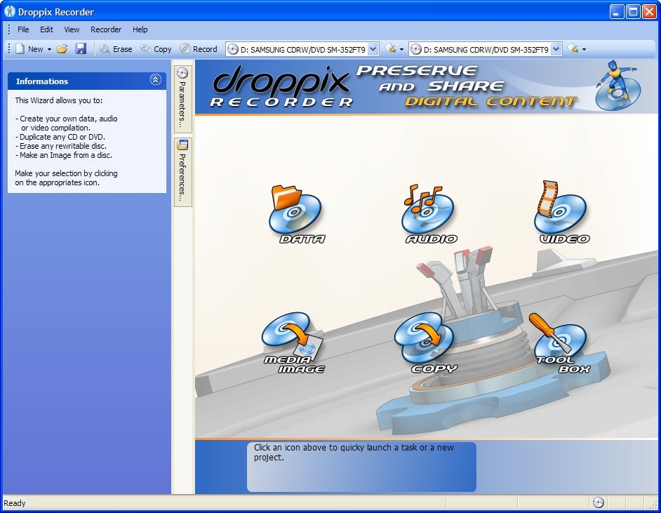Viewport: 661px width, 513px height.
Task: Close the Droppix Recorder window
Action: 649,11
